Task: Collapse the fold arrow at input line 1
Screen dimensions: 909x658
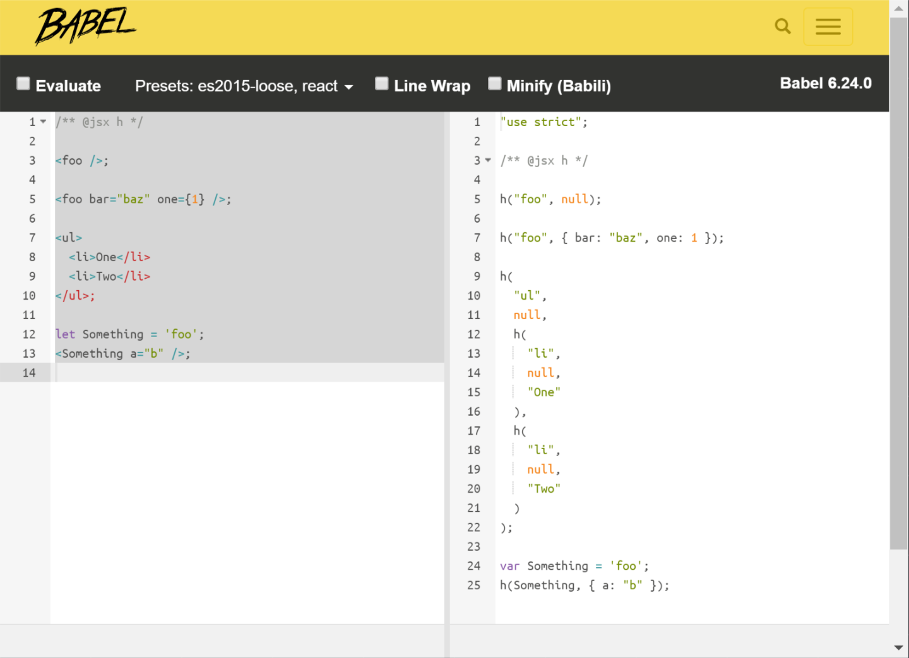Action: pos(43,122)
